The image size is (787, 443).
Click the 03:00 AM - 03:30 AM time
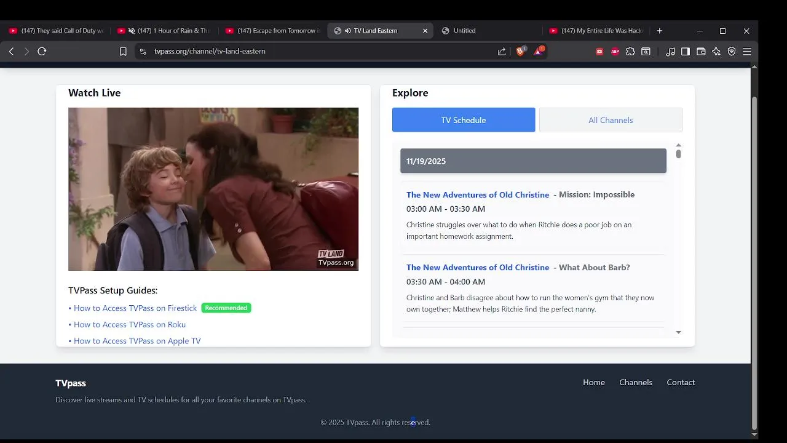(x=446, y=209)
